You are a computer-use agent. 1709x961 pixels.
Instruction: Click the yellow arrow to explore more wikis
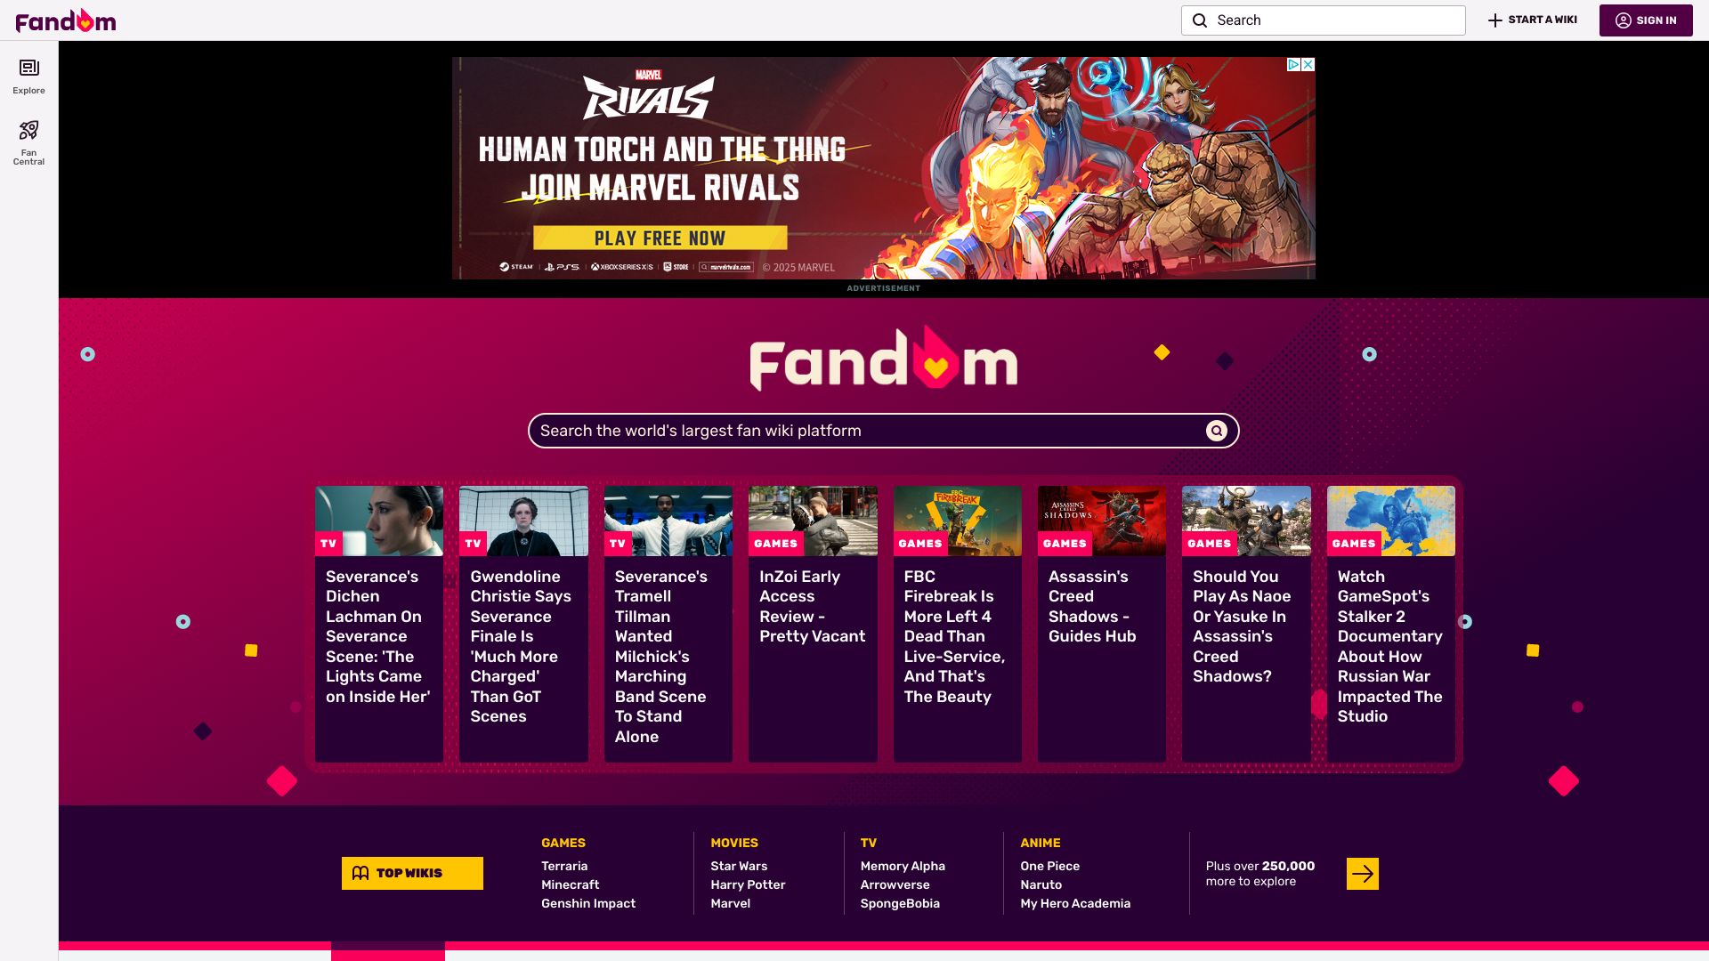click(x=1362, y=874)
